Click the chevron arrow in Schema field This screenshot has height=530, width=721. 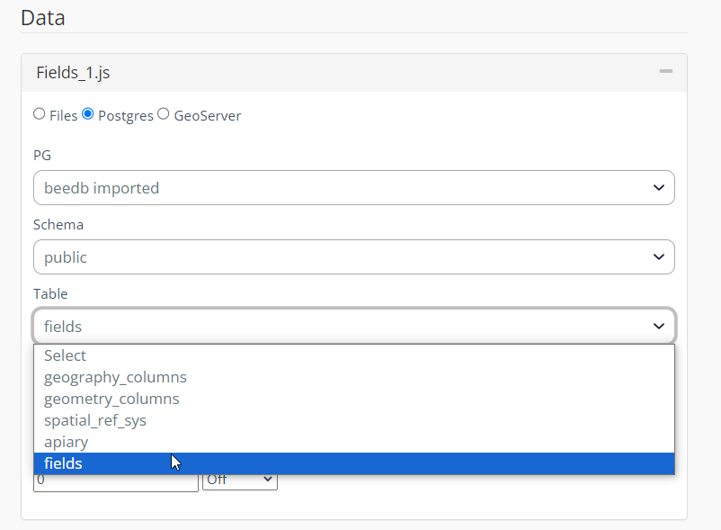658,257
